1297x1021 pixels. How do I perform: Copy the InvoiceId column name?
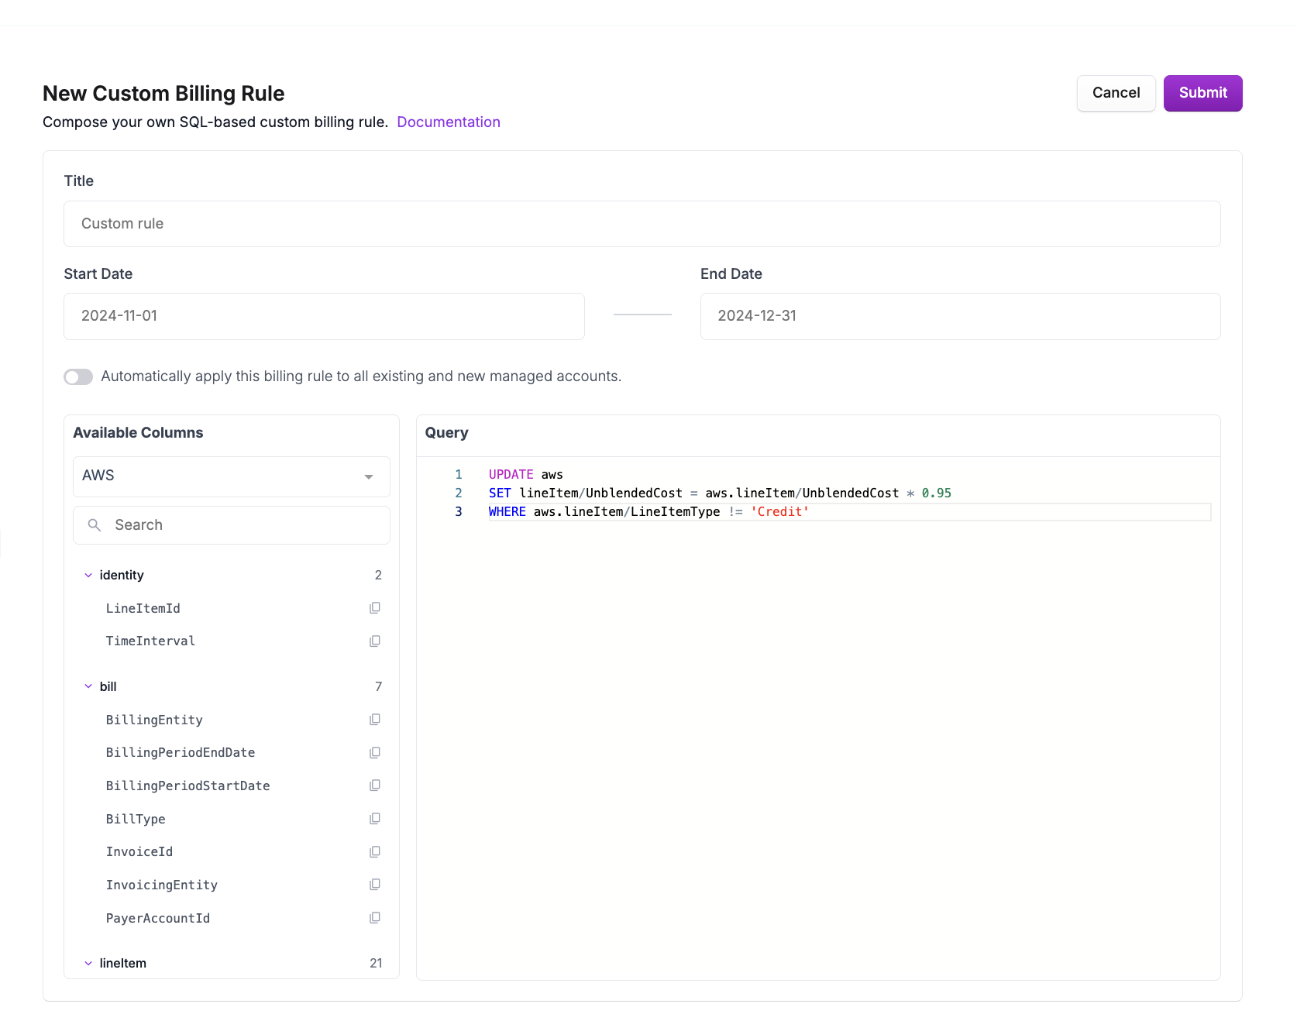pos(375,852)
